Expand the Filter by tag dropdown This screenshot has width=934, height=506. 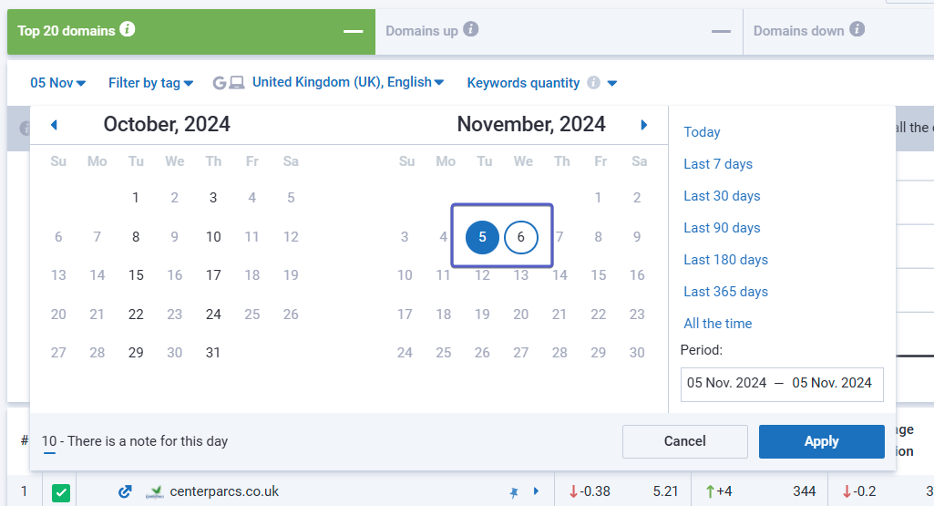click(x=150, y=83)
